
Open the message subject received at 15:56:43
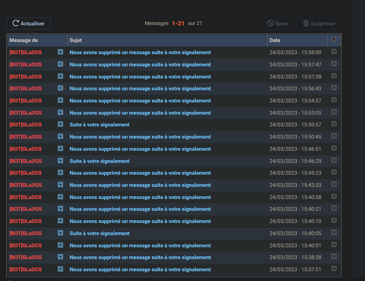(x=140, y=88)
